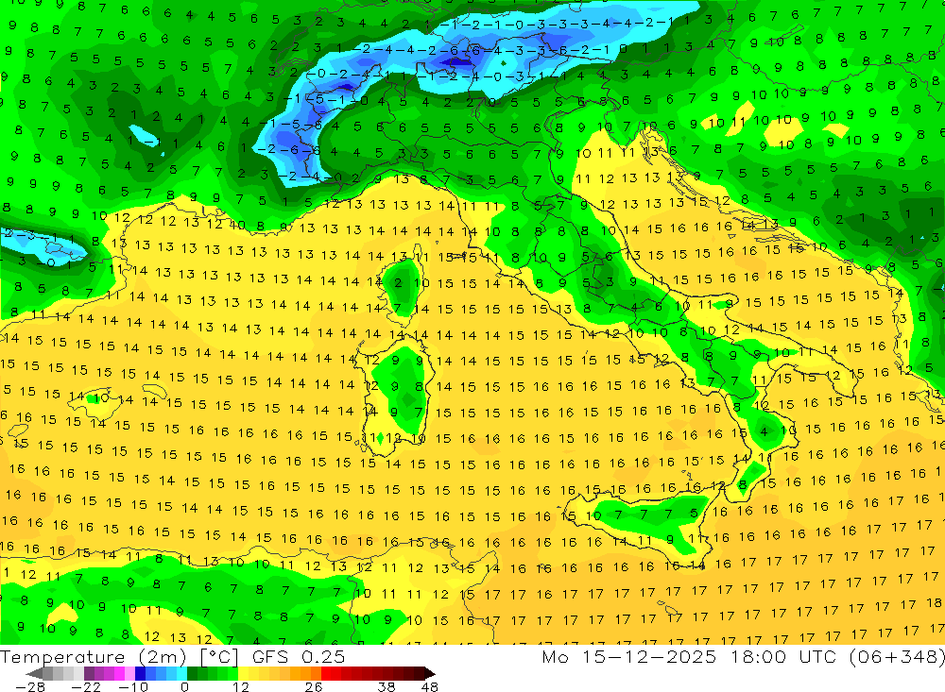Screen dimensions: 945x692
Task: Click the legend label '12'
Action: (x=240, y=687)
